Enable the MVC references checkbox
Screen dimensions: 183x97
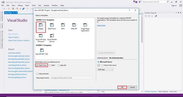point(50,65)
